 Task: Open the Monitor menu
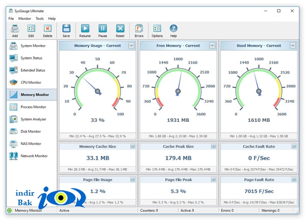[24, 19]
